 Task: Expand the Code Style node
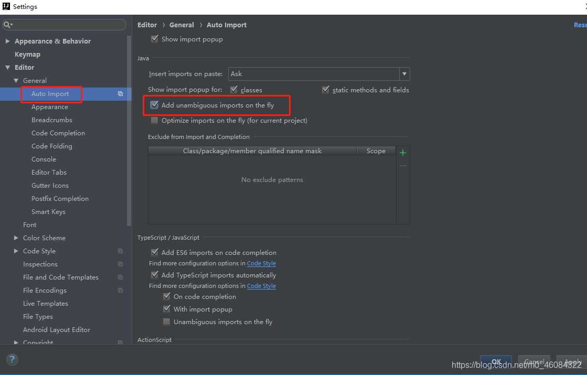(16, 251)
